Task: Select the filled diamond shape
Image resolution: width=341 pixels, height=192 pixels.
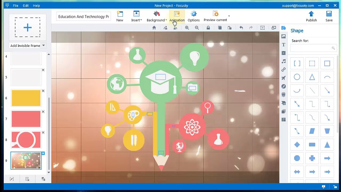Action: [x=297, y=145]
